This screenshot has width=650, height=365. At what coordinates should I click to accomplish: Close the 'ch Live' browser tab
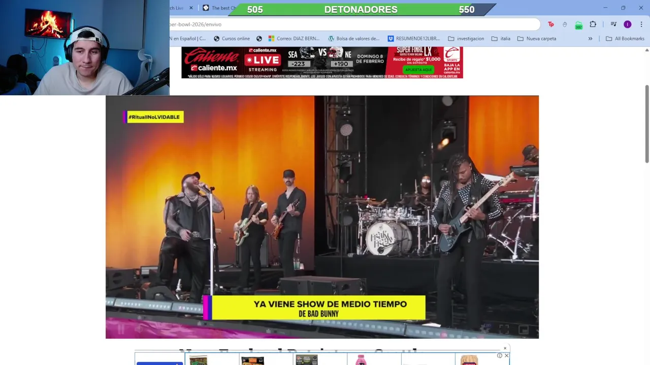(x=191, y=8)
